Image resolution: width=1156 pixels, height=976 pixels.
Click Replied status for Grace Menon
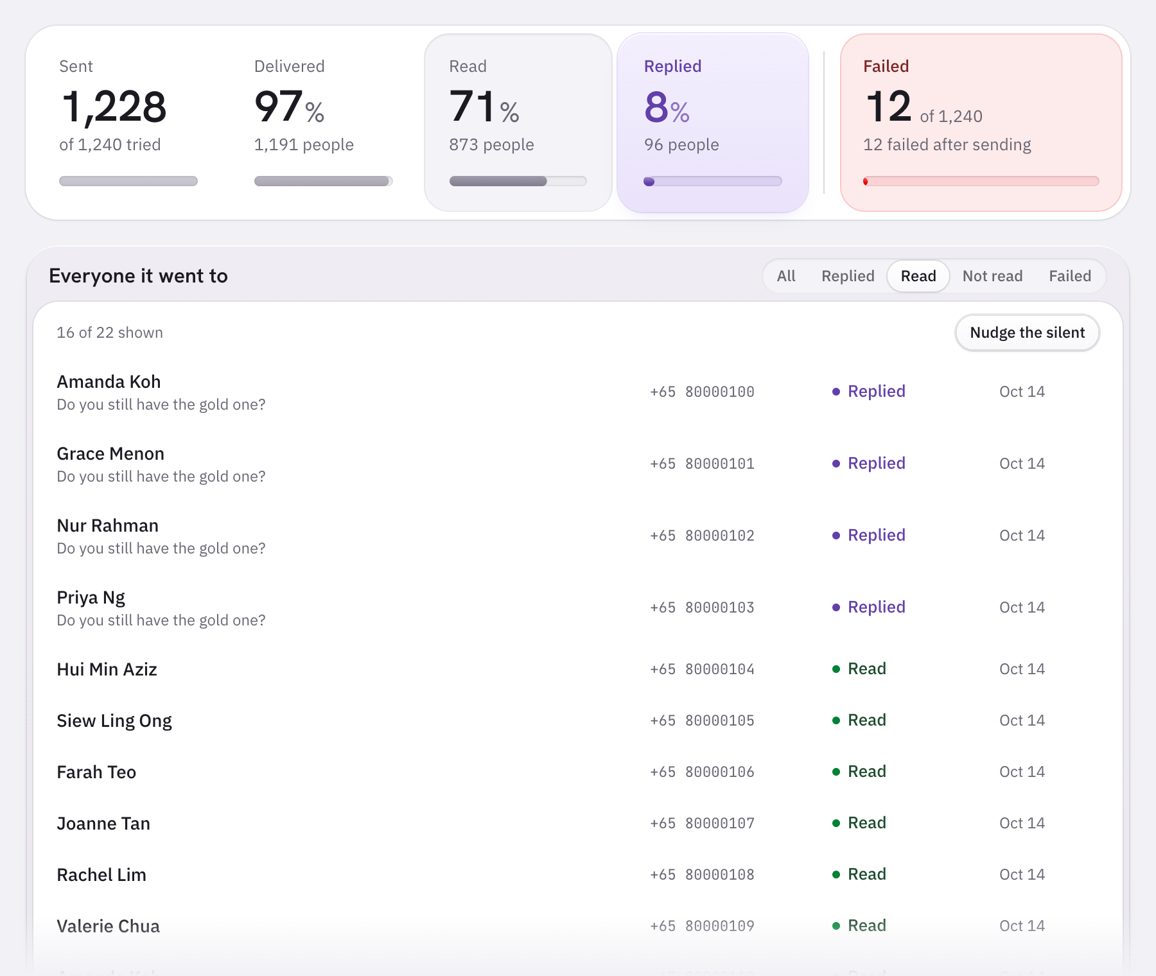[x=869, y=463]
